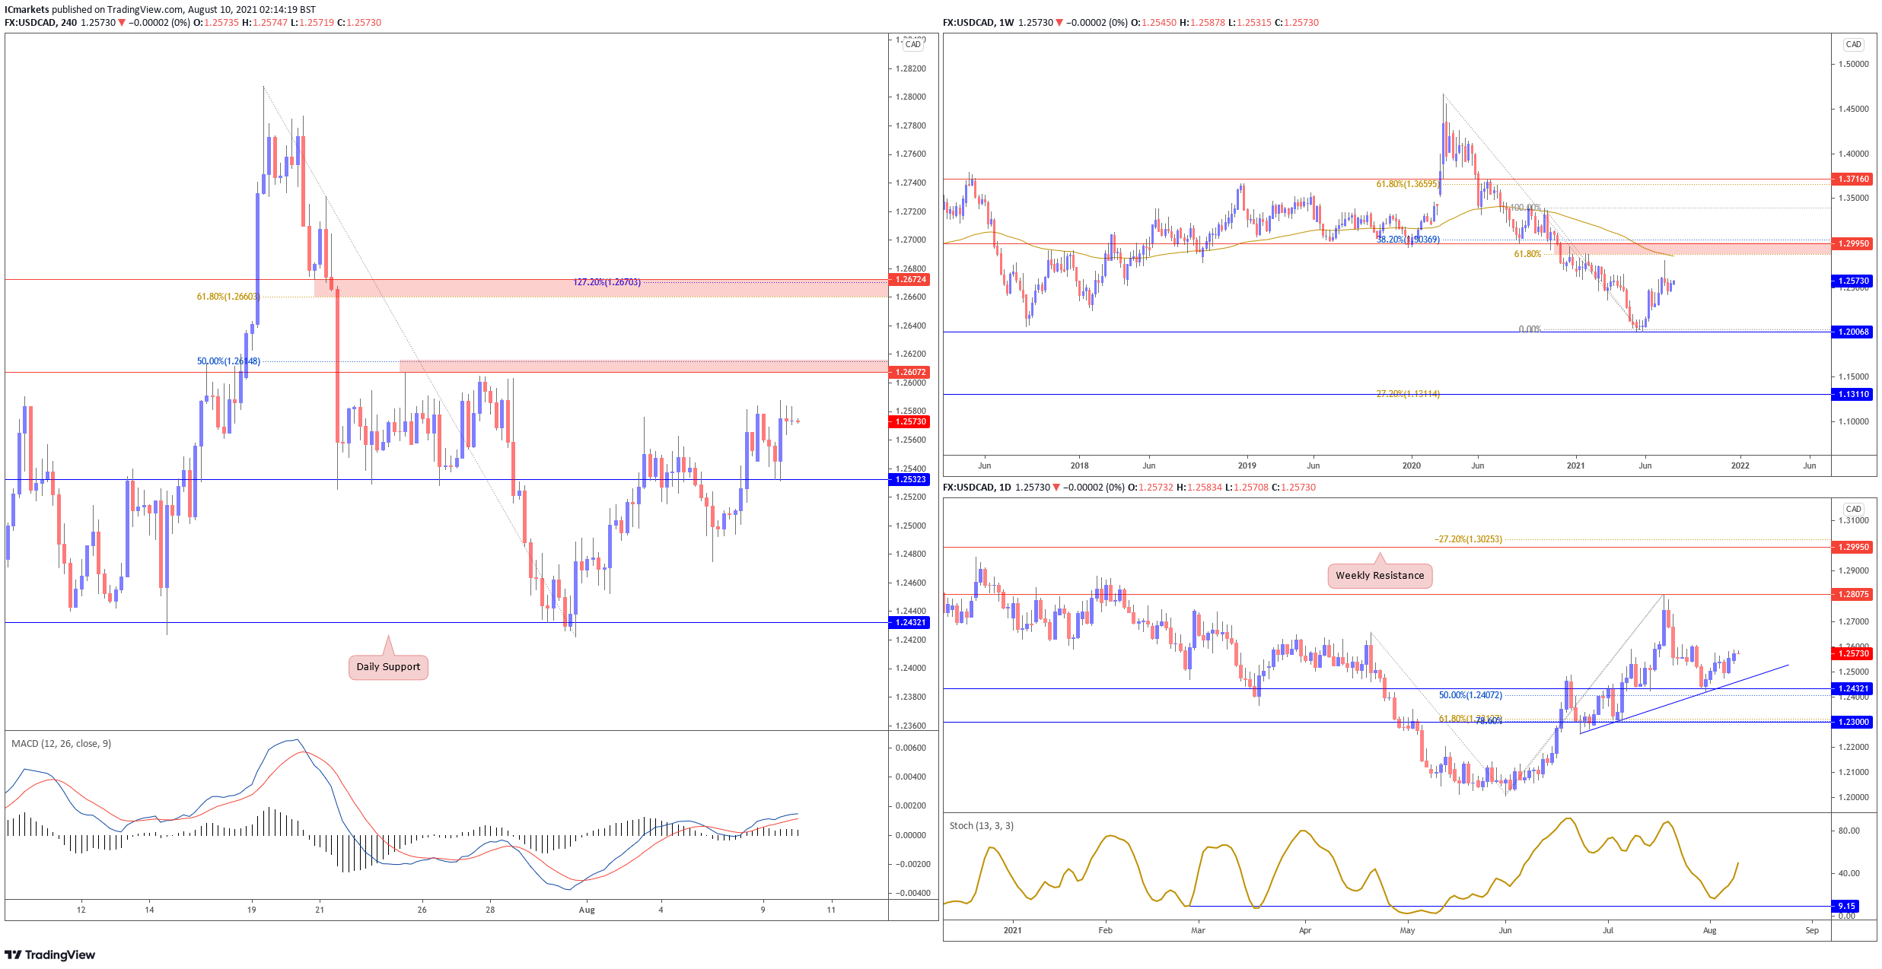
Task: Click the Stoch (13, 3, 3) indicator label
Action: (x=981, y=825)
